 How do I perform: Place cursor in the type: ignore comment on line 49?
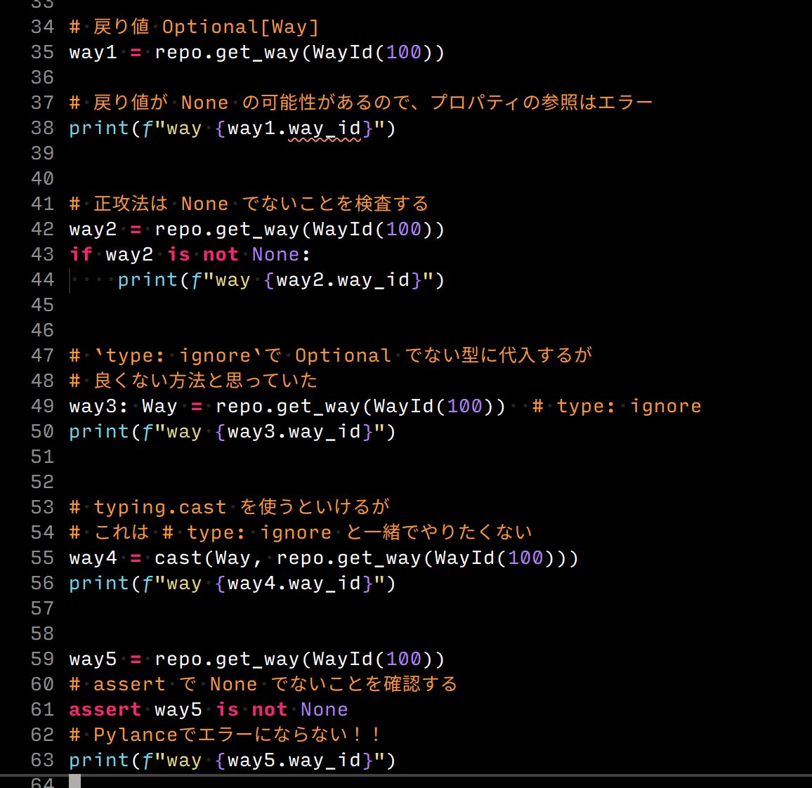pos(618,406)
